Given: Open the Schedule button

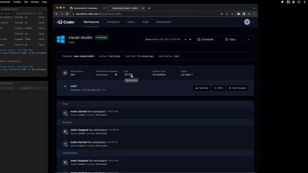Looking at the screenshot, I should pyautogui.click(x=205, y=39).
